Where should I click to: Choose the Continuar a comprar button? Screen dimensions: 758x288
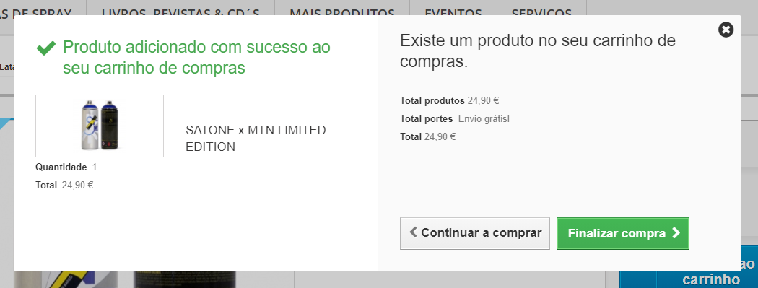pyautogui.click(x=475, y=233)
